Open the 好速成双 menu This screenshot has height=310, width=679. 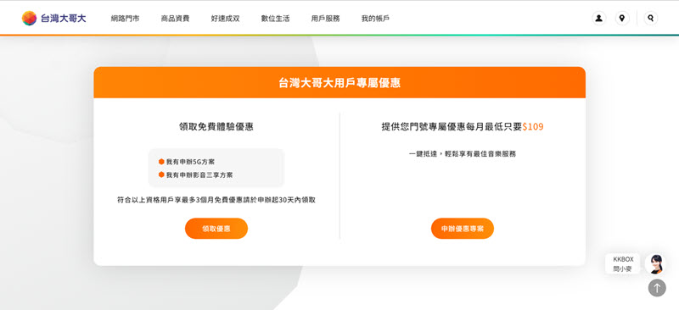click(225, 19)
